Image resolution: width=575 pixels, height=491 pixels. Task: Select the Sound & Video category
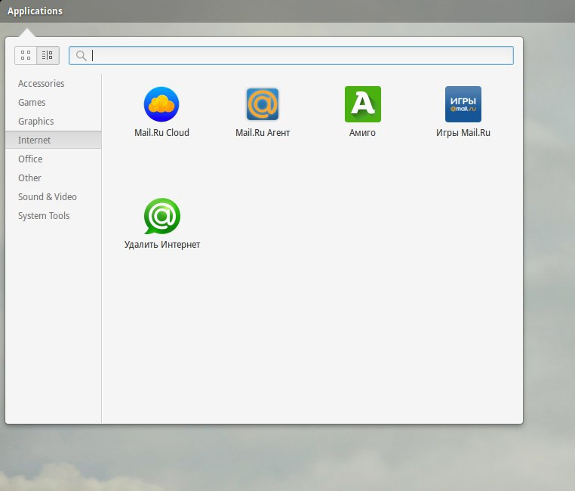(x=53, y=197)
